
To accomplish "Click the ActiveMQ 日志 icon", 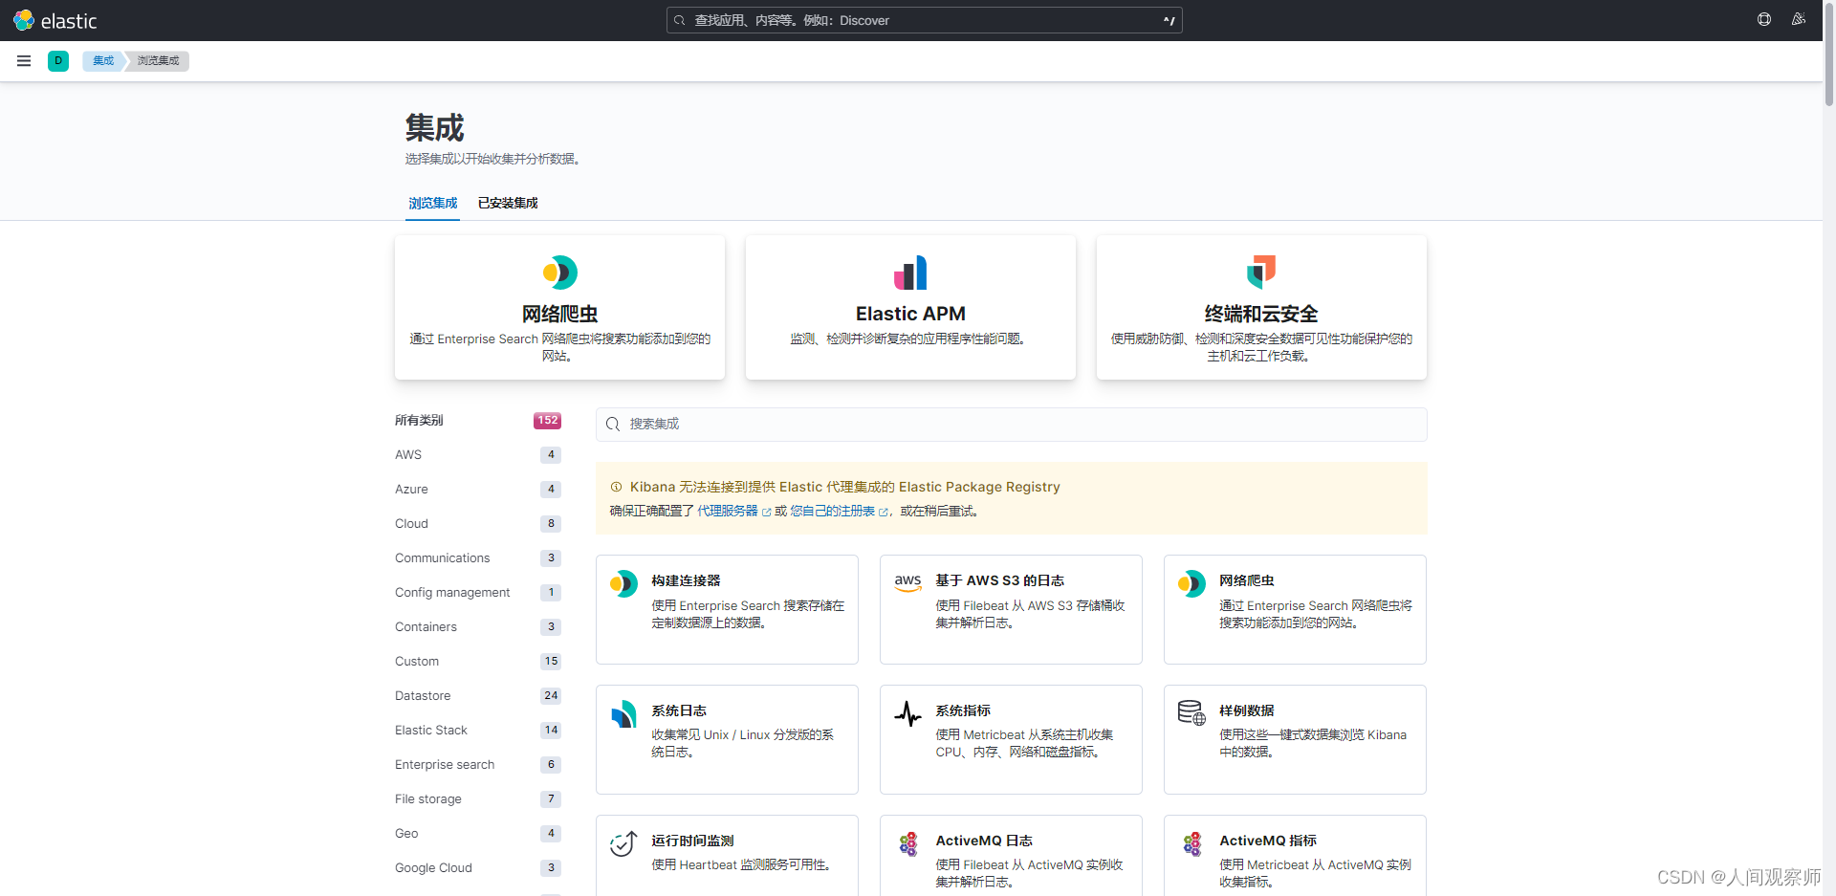I will click(907, 843).
